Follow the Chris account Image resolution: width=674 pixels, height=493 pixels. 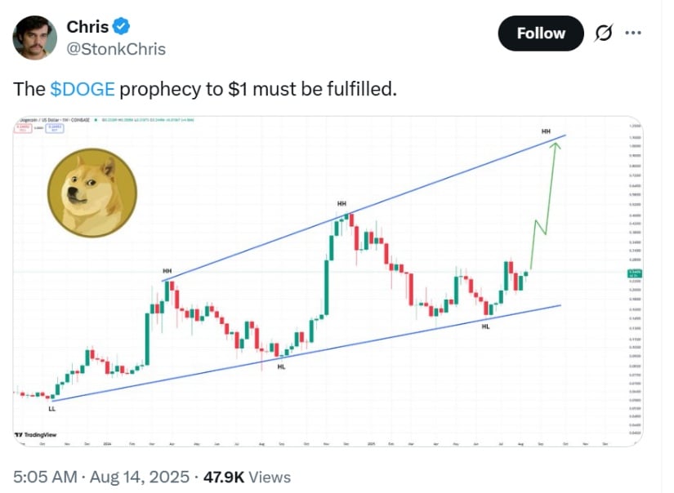(x=541, y=33)
